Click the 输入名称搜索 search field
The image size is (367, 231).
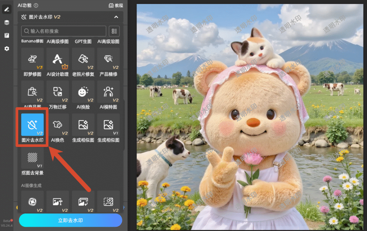tap(64, 31)
